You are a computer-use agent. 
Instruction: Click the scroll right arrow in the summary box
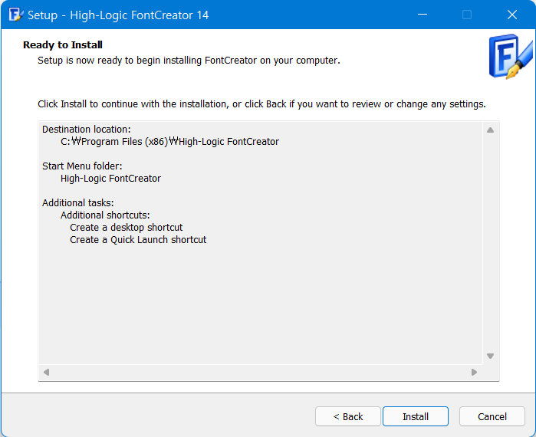click(x=474, y=372)
